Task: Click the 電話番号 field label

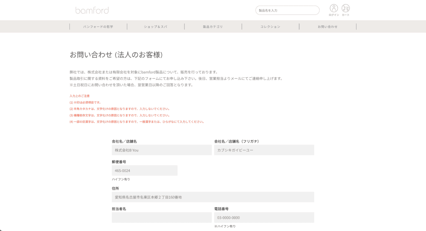Action: [x=221, y=209]
